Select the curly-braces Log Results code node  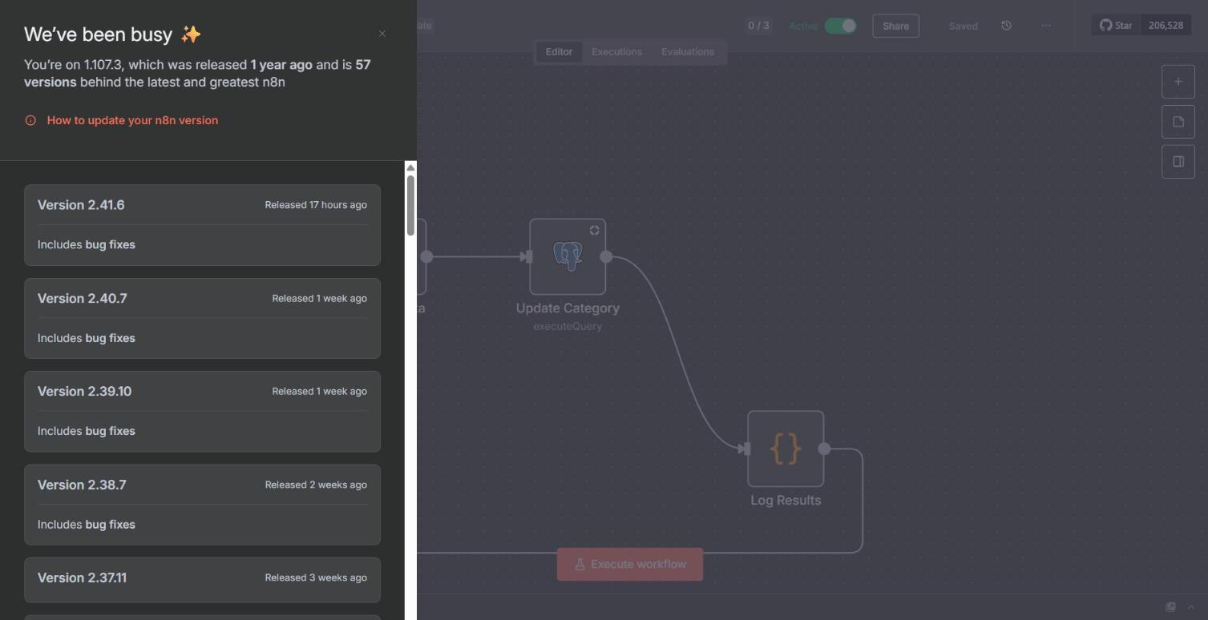click(786, 449)
